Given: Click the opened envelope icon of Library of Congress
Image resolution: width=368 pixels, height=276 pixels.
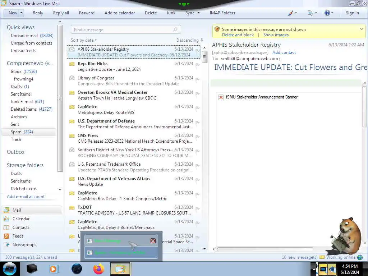Looking at the screenshot, I should (x=72, y=78).
